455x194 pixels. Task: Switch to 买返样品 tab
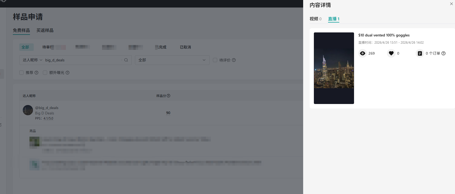pyautogui.click(x=45, y=30)
